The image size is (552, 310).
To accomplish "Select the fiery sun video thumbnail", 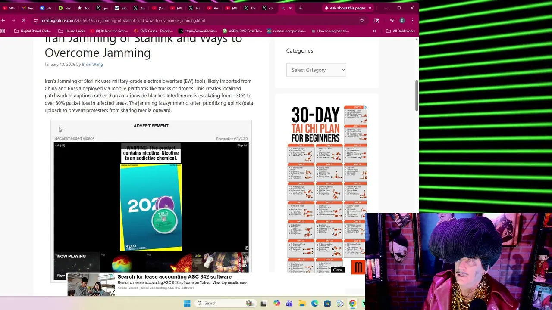I will tap(169, 263).
